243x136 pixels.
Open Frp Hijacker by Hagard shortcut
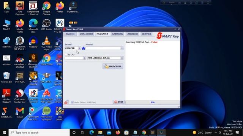click(x=46, y=114)
